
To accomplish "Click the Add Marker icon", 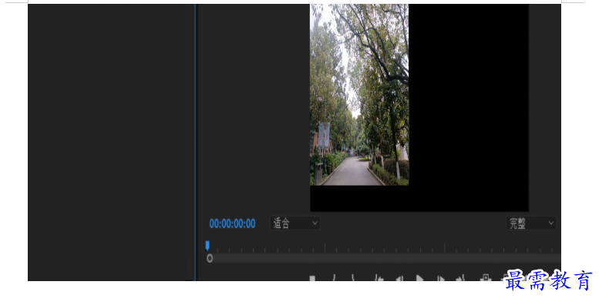I will pos(312,279).
